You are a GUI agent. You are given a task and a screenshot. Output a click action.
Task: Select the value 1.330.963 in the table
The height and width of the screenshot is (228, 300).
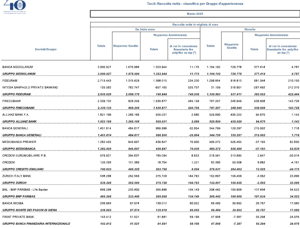pyautogui.click(x=214, y=94)
